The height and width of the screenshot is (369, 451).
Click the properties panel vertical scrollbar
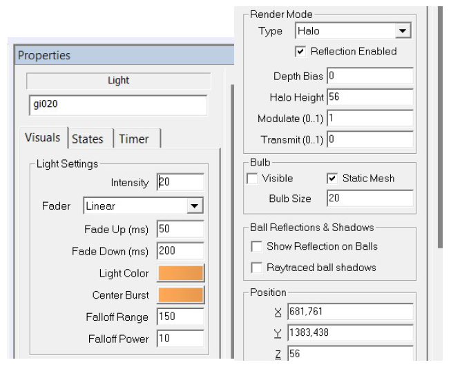pos(440,128)
